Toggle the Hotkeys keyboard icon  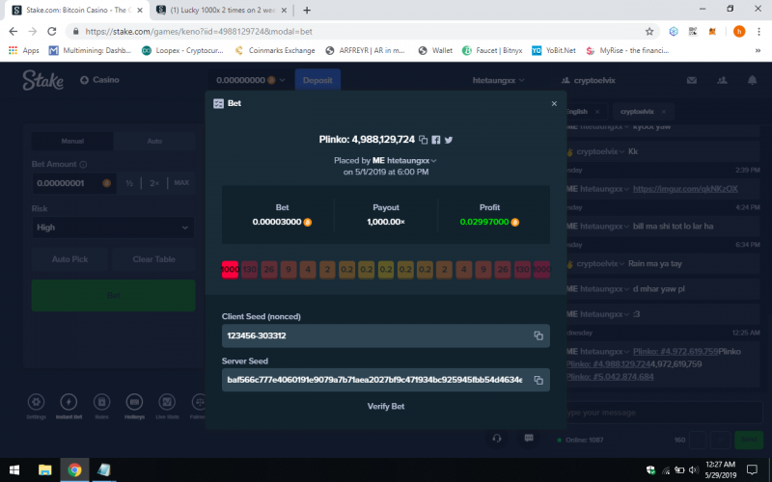[x=134, y=402]
